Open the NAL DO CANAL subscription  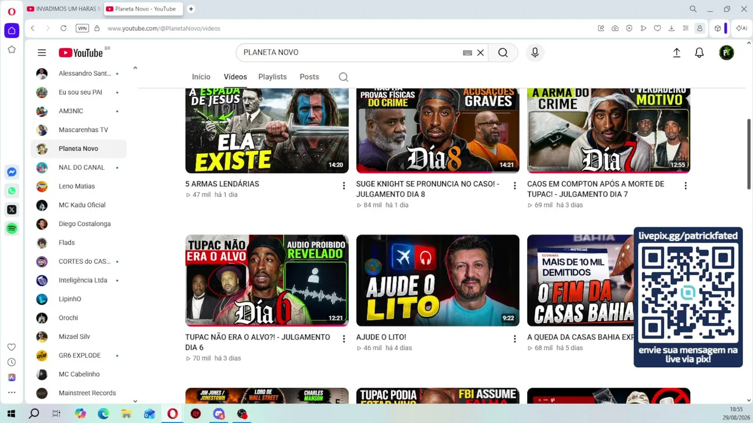[x=79, y=167]
